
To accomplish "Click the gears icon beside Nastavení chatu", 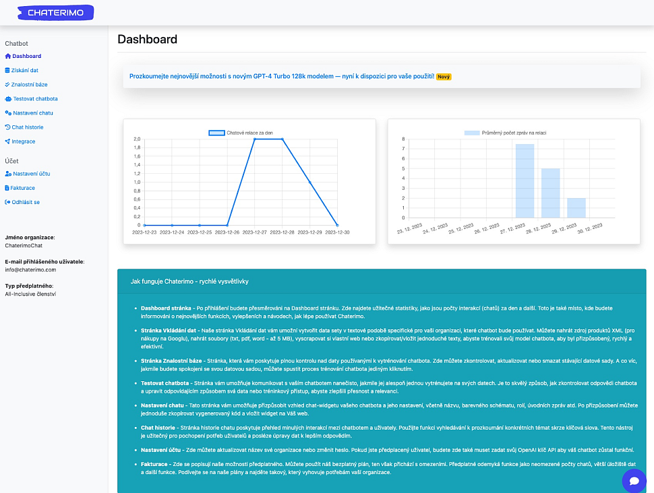I will [x=8, y=113].
